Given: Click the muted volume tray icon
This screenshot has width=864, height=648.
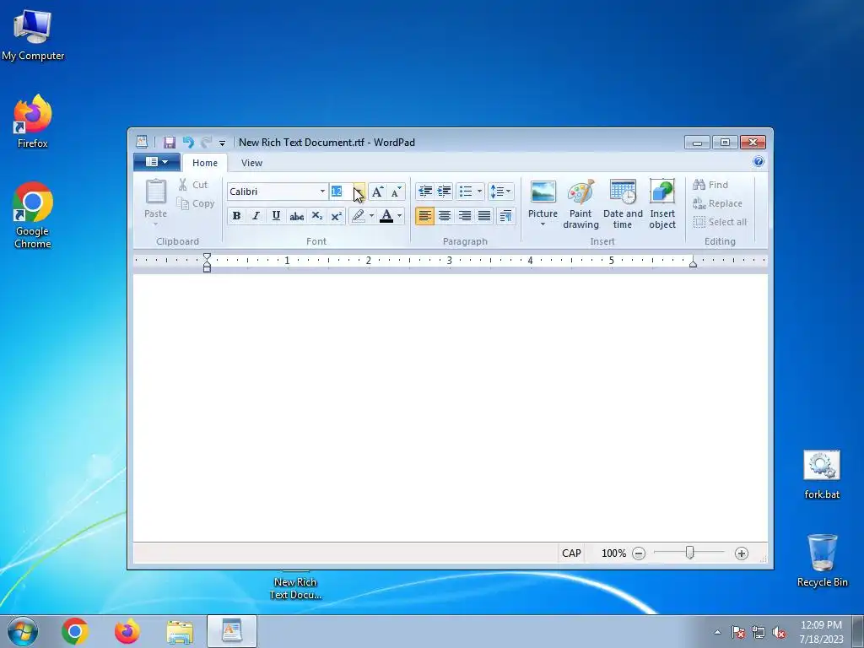Looking at the screenshot, I should [779, 632].
